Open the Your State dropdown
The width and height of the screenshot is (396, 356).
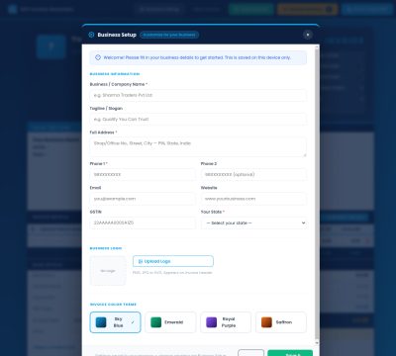[253, 223]
